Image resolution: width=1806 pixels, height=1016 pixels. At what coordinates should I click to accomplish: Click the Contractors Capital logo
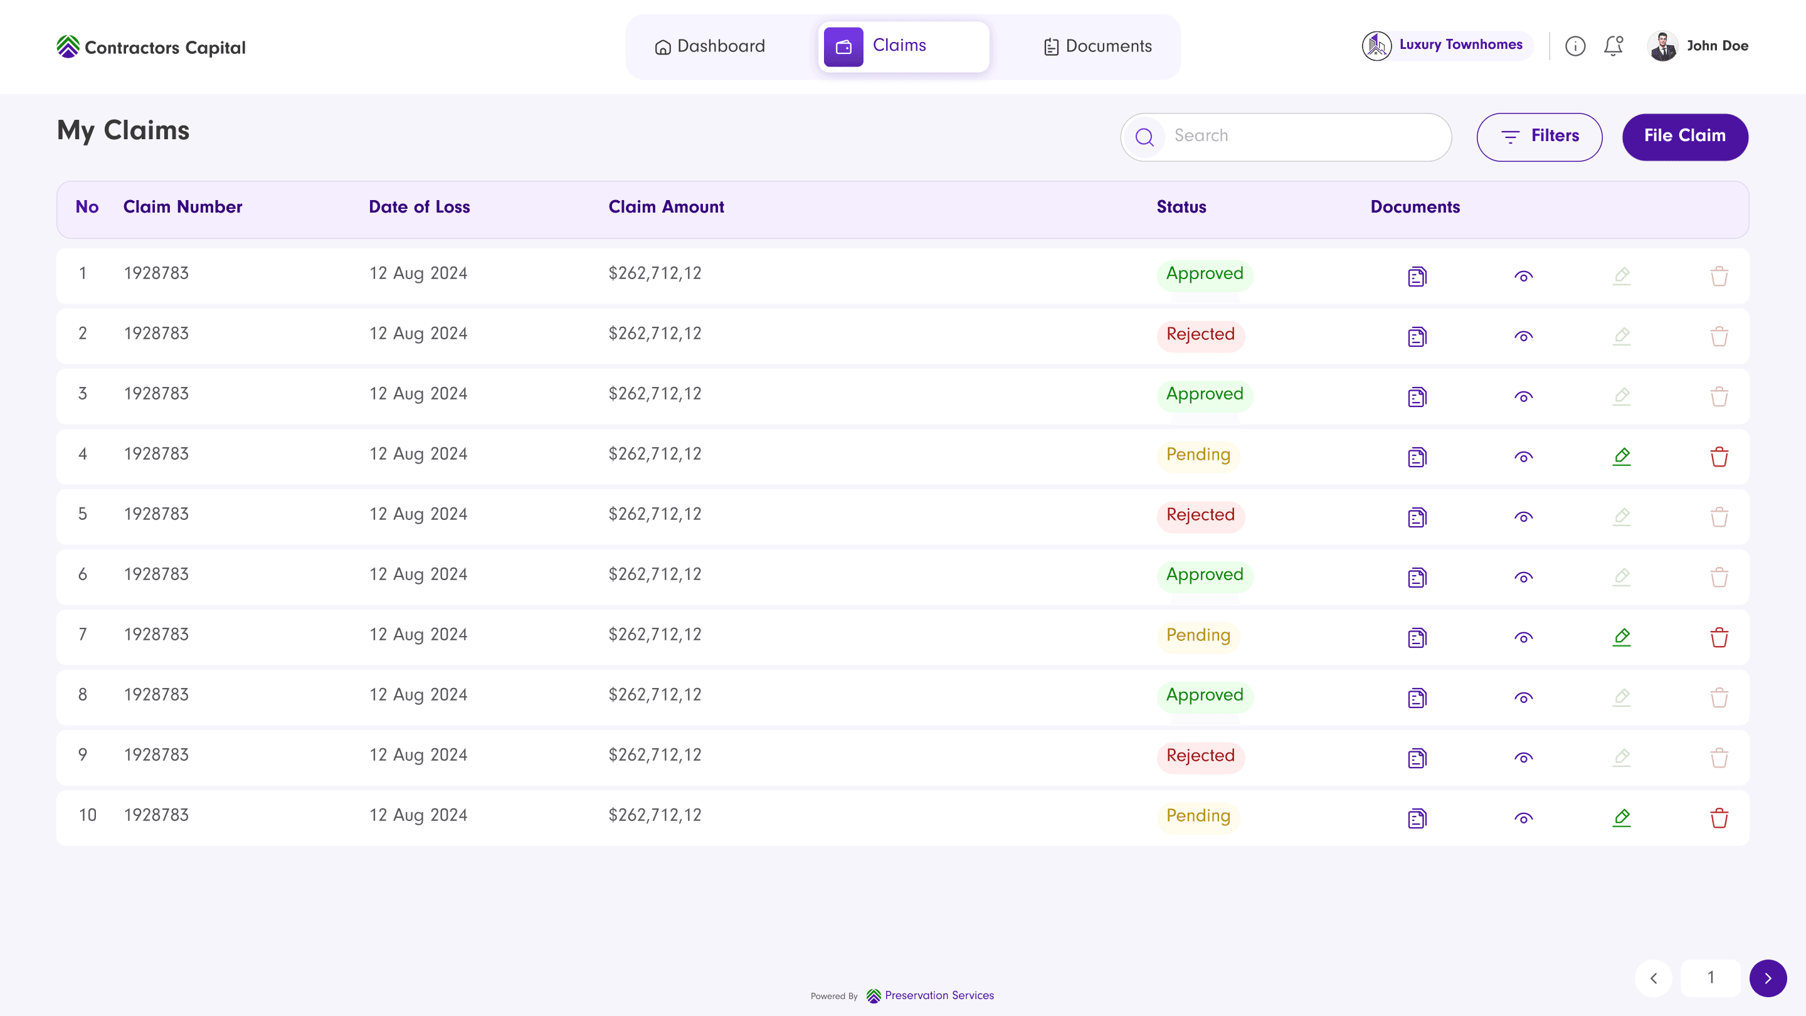pyautogui.click(x=150, y=47)
